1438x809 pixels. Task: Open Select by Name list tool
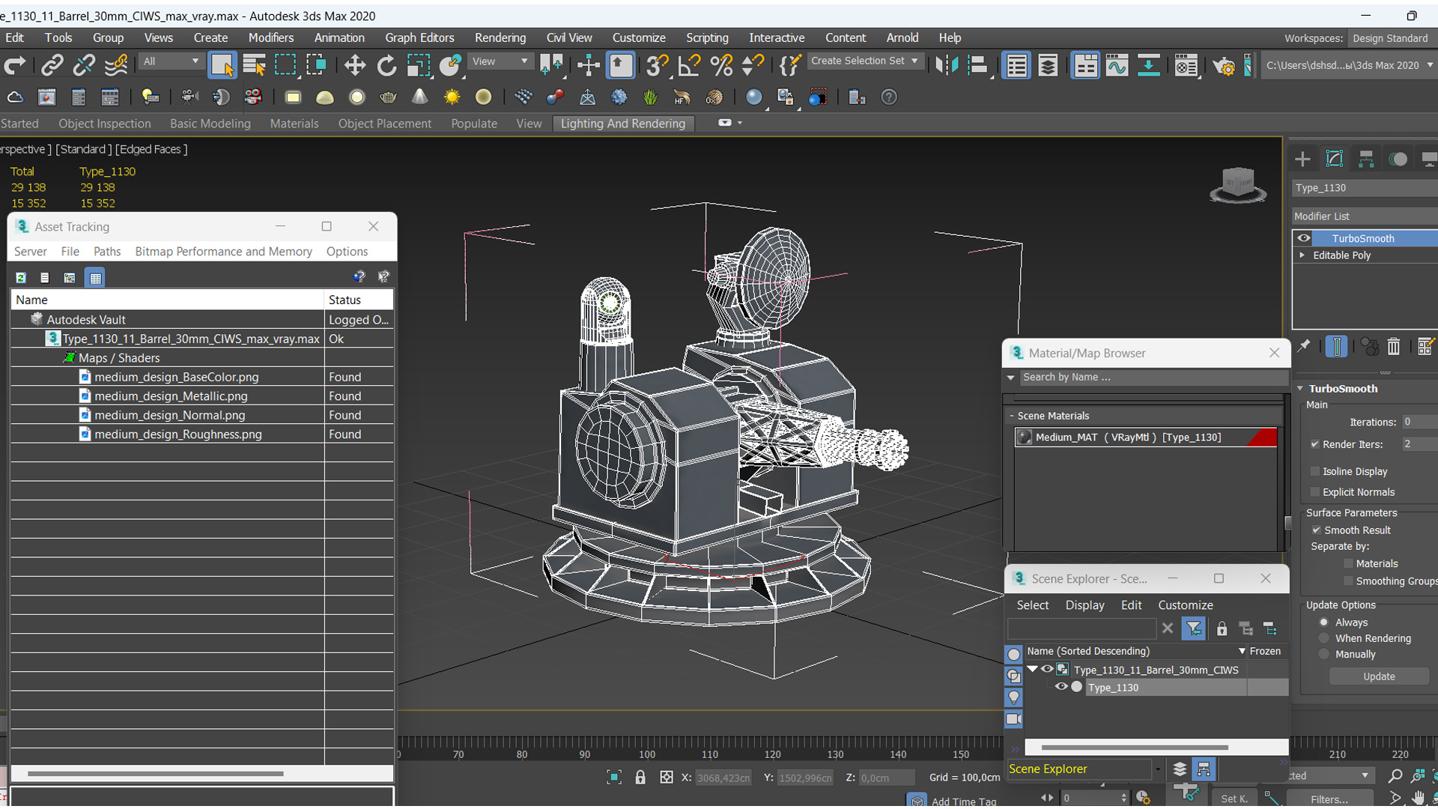tap(255, 66)
